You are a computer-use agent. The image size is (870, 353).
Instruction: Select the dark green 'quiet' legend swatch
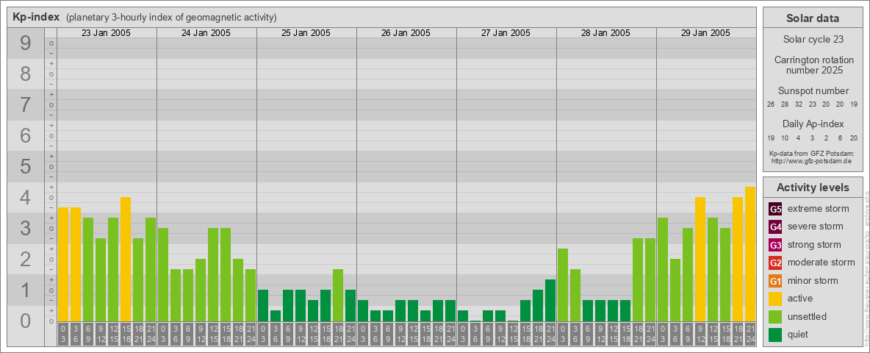click(x=775, y=334)
